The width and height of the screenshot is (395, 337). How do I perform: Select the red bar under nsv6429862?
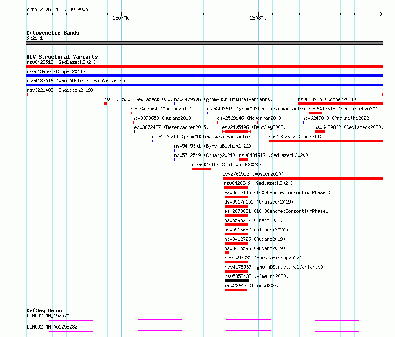[x=320, y=132]
